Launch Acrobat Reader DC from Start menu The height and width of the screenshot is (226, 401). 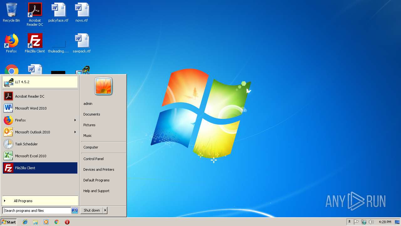tap(40, 96)
